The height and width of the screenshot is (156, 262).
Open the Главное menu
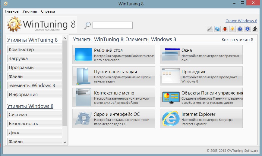11,11
